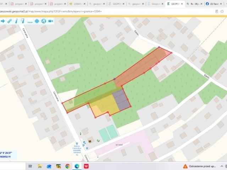The height and width of the screenshot is (170, 227).
Task: Open the Mail app on taskbar
Action: click(49, 166)
